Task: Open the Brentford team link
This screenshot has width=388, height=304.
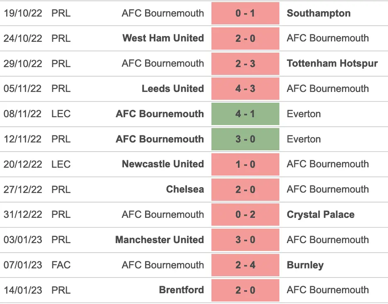Action: (181, 290)
